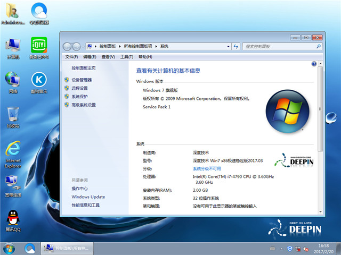The image size is (341, 255).
Task: Select the 控制面板 taskbar window button
Action: [x=67, y=249]
